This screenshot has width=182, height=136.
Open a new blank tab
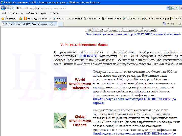[x=60, y=24]
